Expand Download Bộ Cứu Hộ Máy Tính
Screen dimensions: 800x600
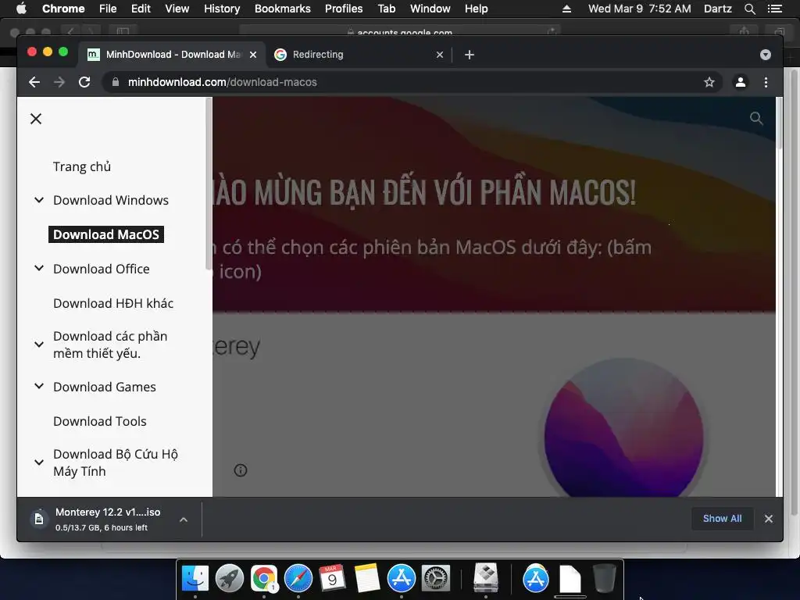click(x=39, y=462)
